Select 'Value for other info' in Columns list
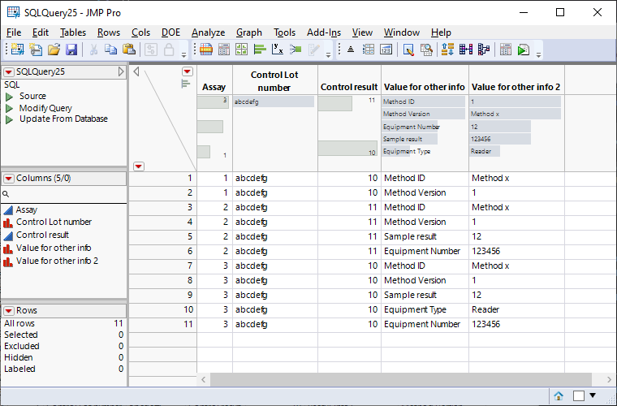The image size is (617, 406). [54, 248]
